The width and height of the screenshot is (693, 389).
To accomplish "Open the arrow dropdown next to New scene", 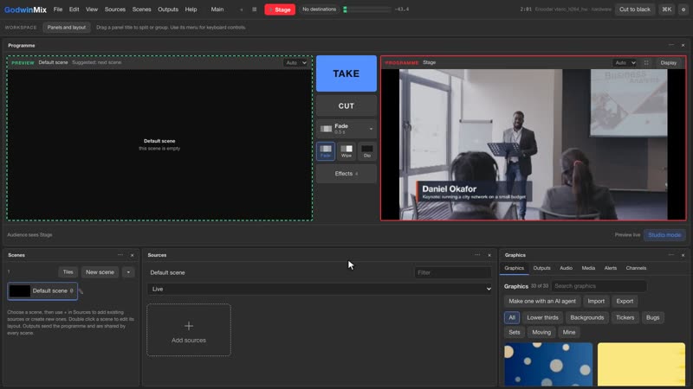I will point(128,272).
